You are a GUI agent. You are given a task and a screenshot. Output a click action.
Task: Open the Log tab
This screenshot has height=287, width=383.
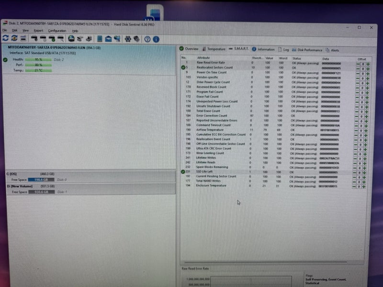pyautogui.click(x=283, y=50)
